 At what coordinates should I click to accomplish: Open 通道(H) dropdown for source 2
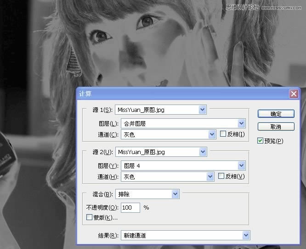coord(210,177)
